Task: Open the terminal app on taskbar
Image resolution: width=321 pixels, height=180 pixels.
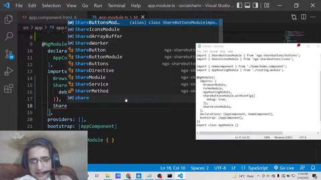Action: coord(170,175)
